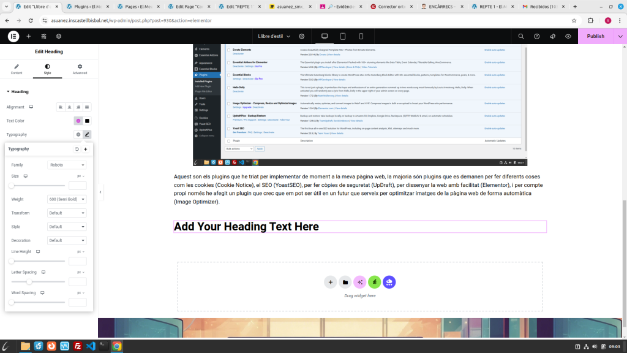Change Size unit px dropdown
627x353 pixels.
pos(80,176)
